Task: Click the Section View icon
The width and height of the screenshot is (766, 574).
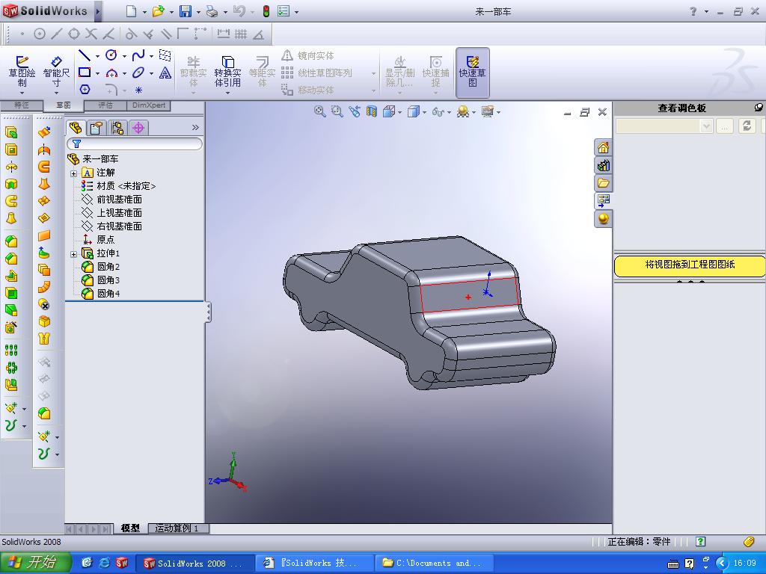Action: 372,112
